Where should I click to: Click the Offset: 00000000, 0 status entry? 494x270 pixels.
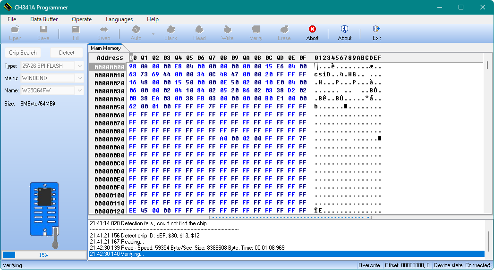(408, 265)
